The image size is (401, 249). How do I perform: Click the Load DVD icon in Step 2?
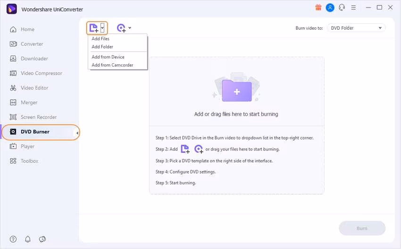click(x=199, y=149)
